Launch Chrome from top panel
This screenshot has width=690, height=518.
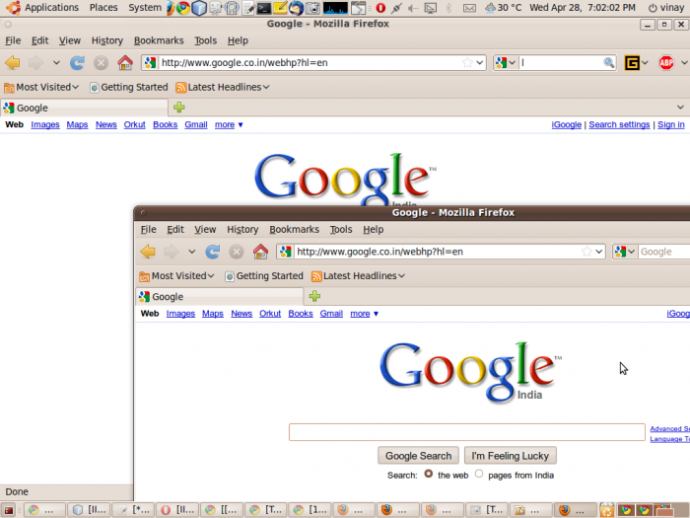click(183, 8)
